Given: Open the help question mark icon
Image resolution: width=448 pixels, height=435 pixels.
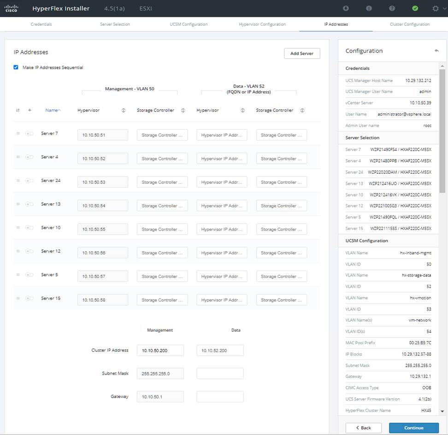Looking at the screenshot, I should [x=392, y=8].
